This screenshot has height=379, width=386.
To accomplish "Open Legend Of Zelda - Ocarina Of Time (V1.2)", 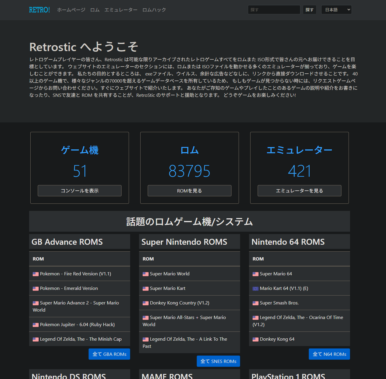I will [x=298, y=321].
